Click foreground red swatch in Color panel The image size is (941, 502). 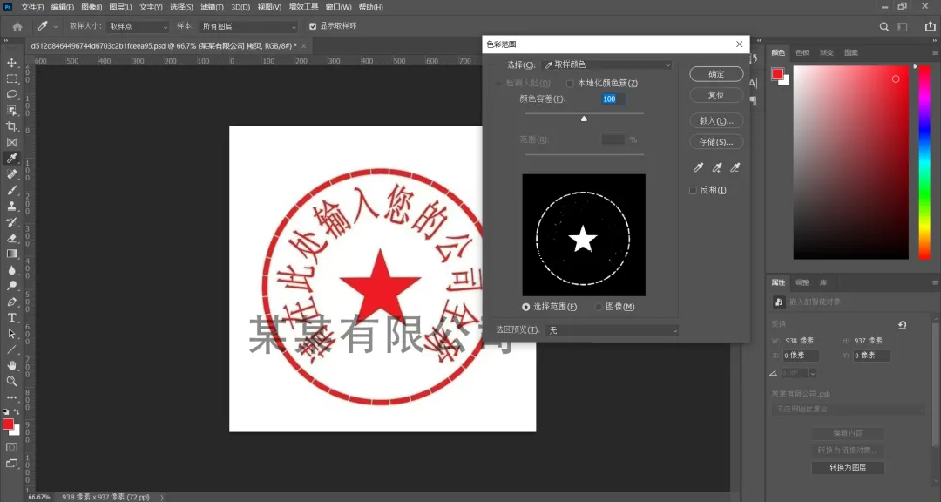coord(778,74)
